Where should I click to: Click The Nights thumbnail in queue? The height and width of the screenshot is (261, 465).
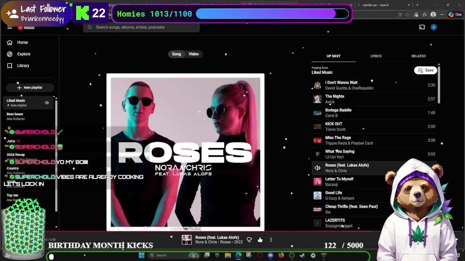click(318, 99)
